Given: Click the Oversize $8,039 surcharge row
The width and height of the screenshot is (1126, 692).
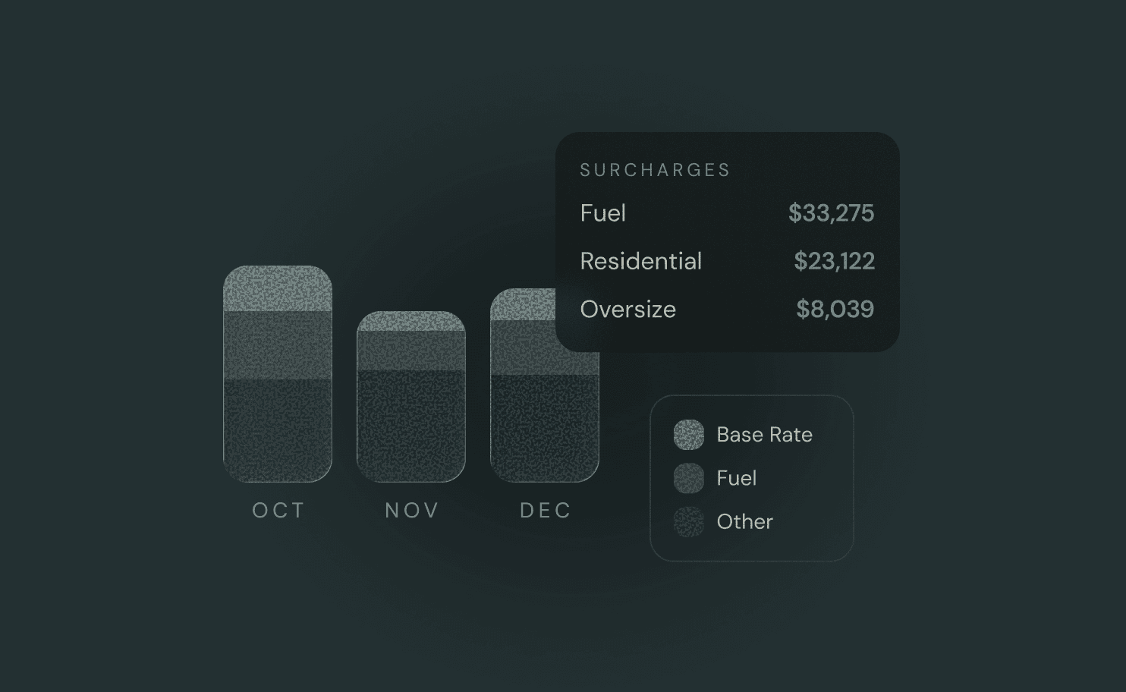Looking at the screenshot, I should [x=727, y=310].
